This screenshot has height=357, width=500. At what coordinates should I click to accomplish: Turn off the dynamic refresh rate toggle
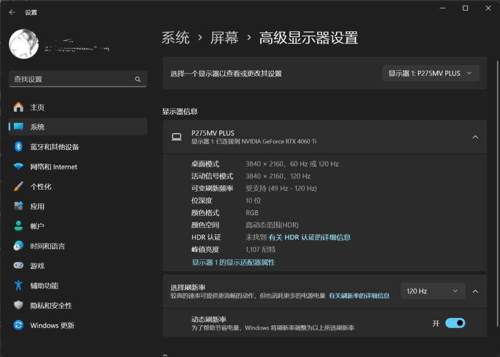(x=455, y=323)
